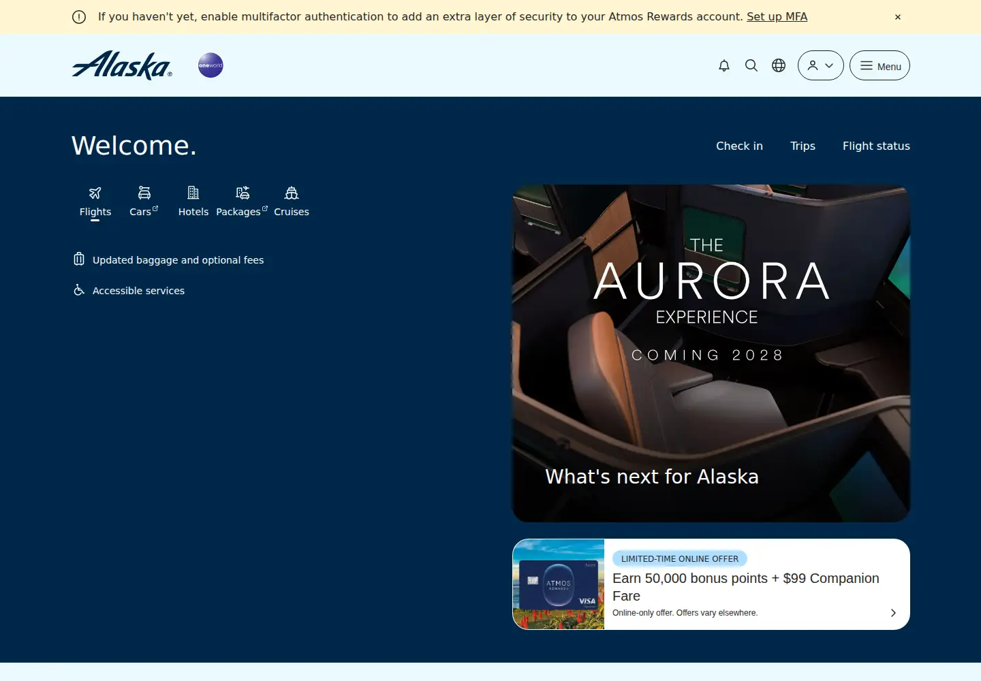The height and width of the screenshot is (681, 981).
Task: Open the Menu button
Action: pos(879,65)
